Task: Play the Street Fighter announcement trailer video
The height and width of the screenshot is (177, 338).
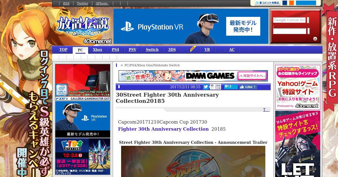Action: [x=193, y=161]
